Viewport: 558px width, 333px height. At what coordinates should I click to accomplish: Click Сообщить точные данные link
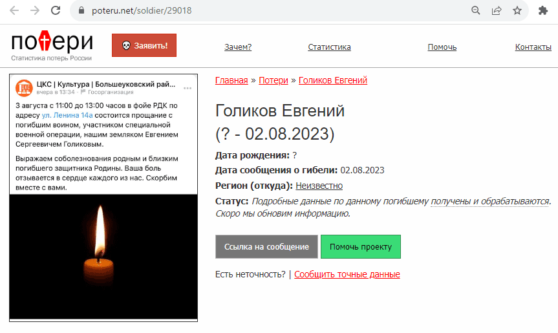(x=347, y=274)
